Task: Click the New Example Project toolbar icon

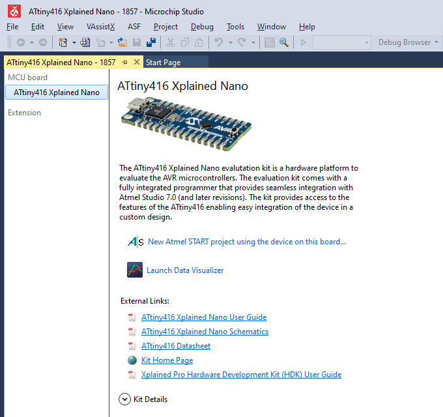Action: click(85, 42)
